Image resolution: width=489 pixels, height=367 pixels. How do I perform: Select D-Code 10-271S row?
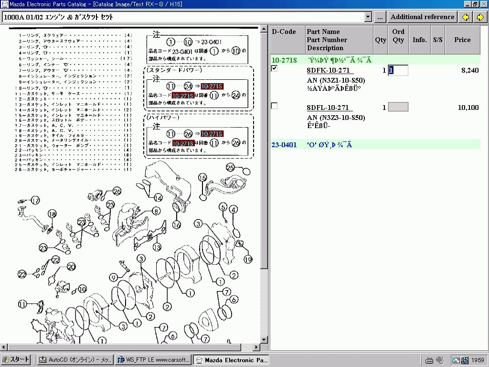coord(375,60)
